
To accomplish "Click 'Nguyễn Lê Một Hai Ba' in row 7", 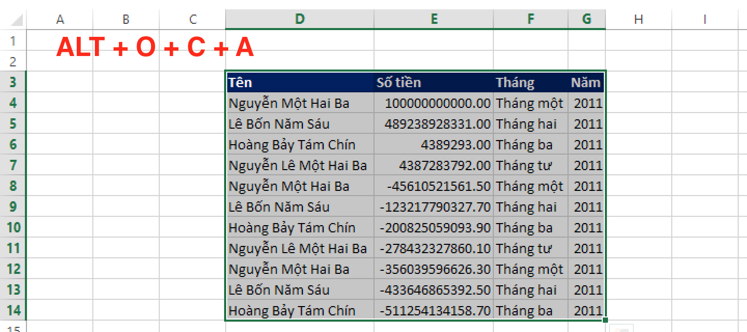I will [298, 165].
